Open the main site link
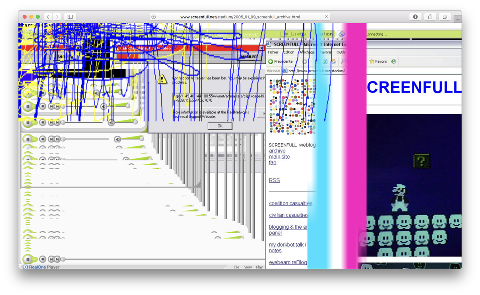The height and width of the screenshot is (295, 480). (279, 157)
